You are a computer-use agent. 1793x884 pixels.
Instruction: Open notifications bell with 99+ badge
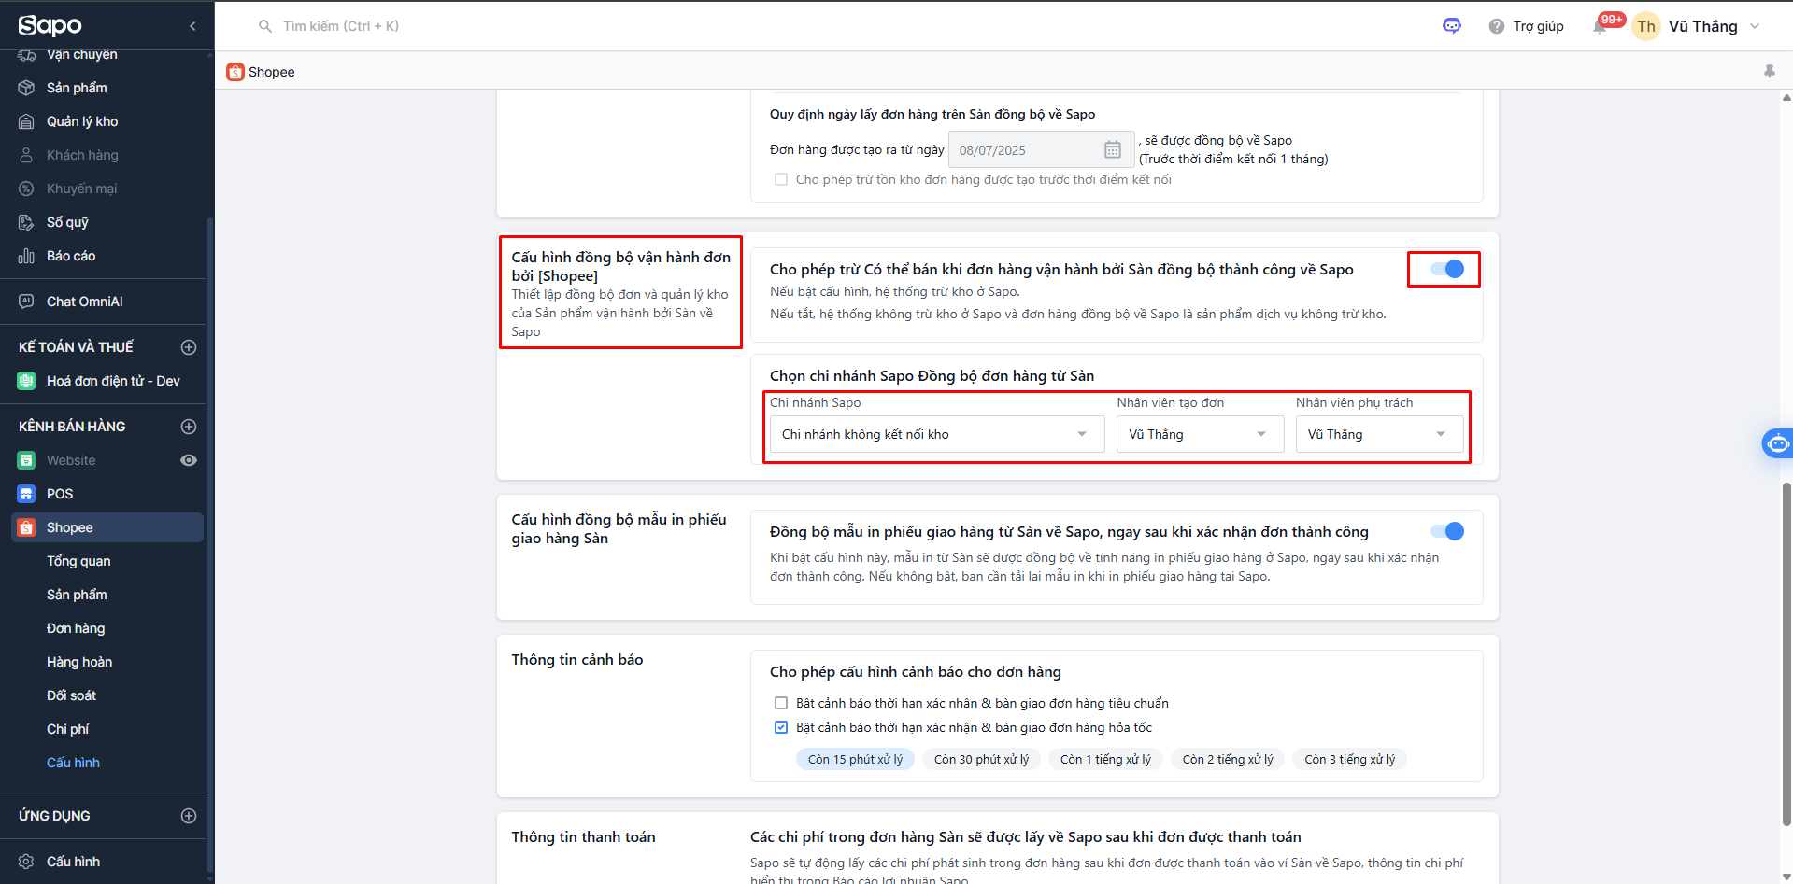(x=1601, y=26)
